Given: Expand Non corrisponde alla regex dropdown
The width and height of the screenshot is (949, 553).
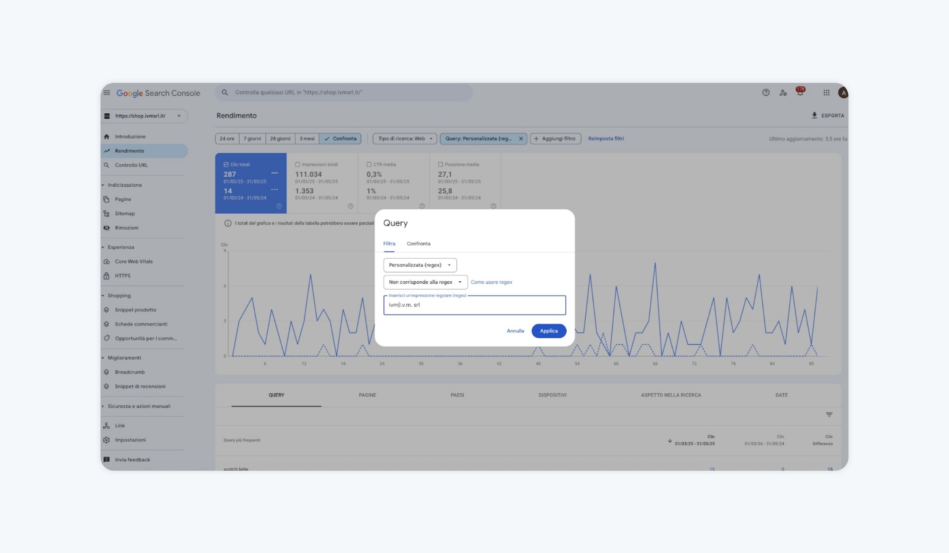Looking at the screenshot, I should point(425,282).
